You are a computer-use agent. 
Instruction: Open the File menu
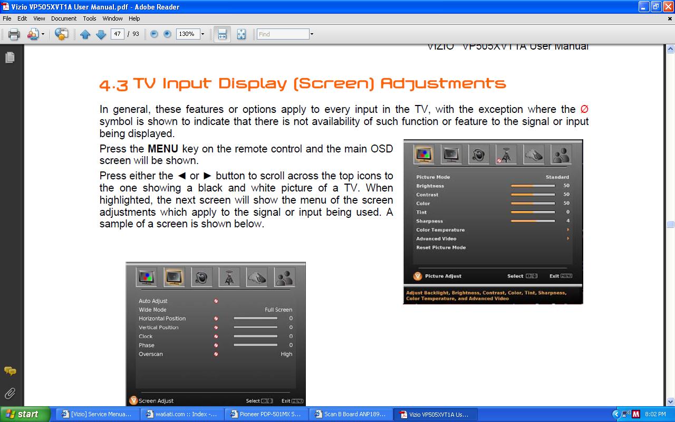click(7, 18)
